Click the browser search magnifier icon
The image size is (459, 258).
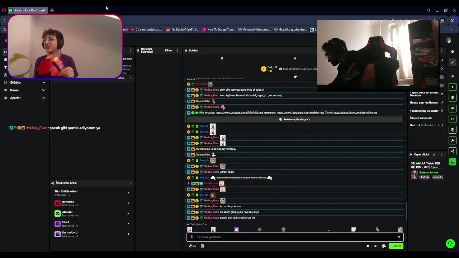pos(429,10)
